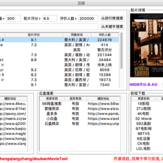Image resolution: width=163 pixels, height=163 pixels.
Task: Select the row marked 尚未上映
Action: (59, 65)
